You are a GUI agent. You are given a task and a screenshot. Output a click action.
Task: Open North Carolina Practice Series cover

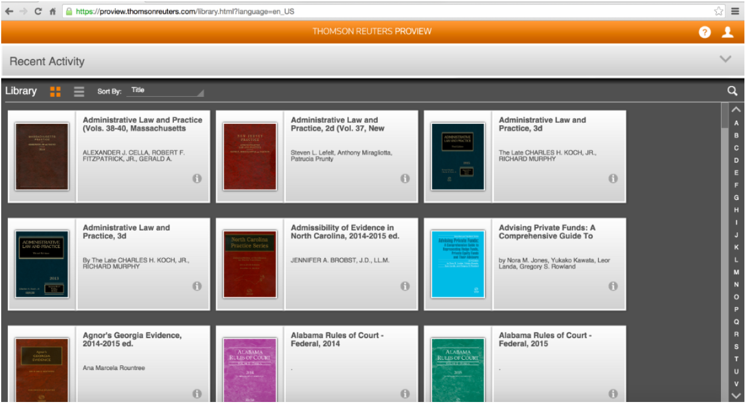tap(250, 264)
